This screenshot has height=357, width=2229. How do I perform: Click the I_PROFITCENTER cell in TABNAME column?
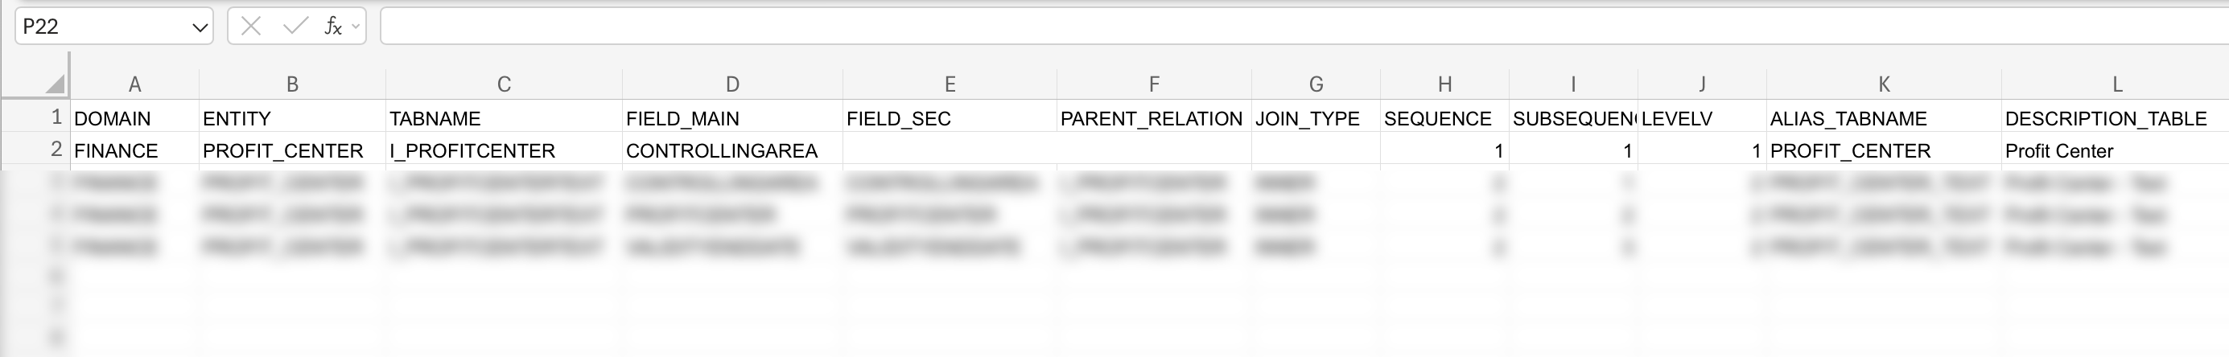(504, 151)
